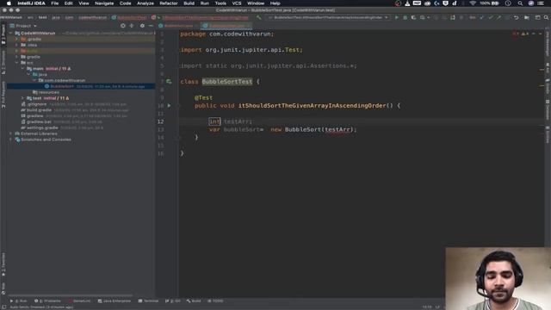Click the Debug bug icon in the toolbar
The image size is (551, 310).
(x=406, y=17)
